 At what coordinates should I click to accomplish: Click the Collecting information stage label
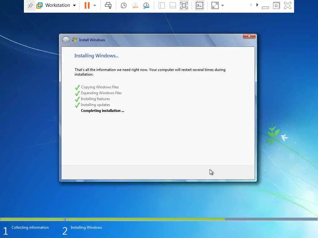click(30, 227)
